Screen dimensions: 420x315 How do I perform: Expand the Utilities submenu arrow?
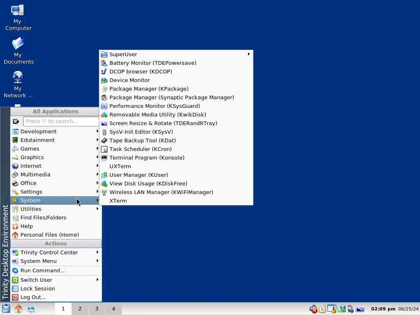(97, 209)
